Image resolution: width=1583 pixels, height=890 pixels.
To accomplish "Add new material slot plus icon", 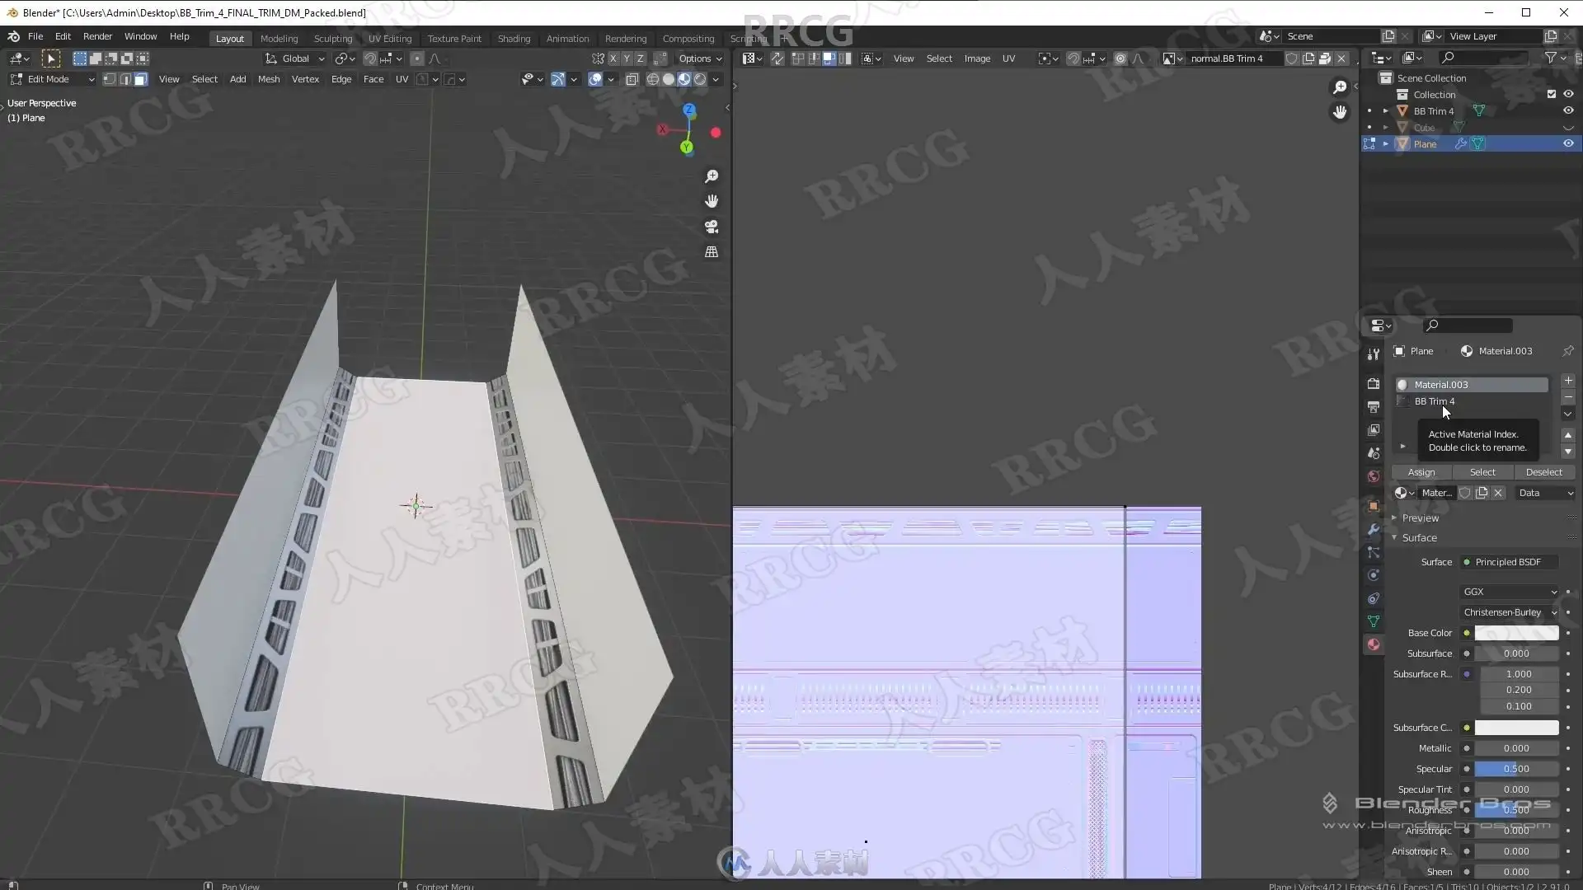I will click(1568, 382).
